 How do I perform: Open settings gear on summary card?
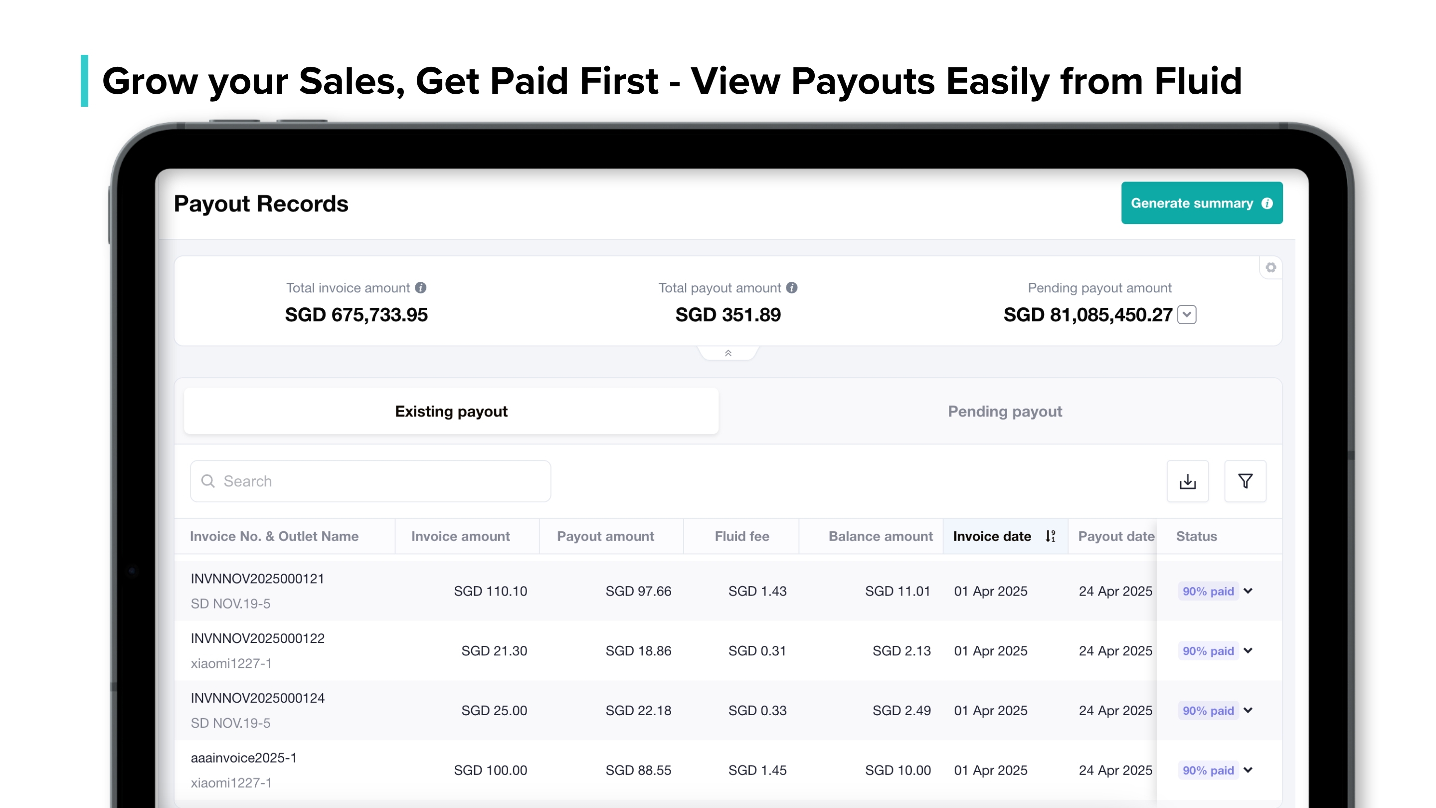click(x=1270, y=268)
